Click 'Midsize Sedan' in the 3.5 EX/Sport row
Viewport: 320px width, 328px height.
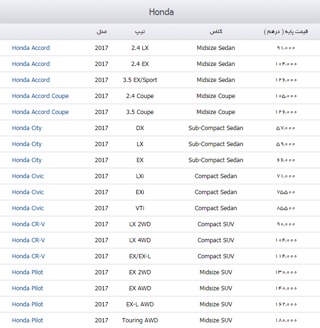[216, 80]
